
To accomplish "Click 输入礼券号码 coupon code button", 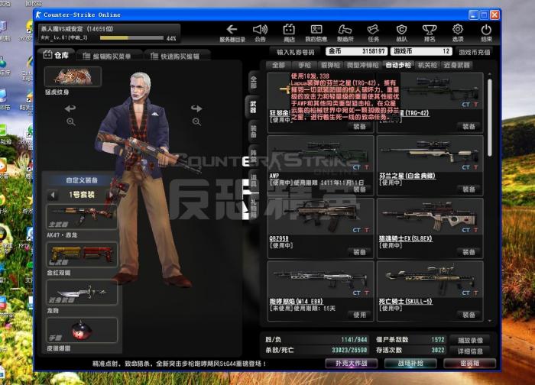I will coord(296,52).
